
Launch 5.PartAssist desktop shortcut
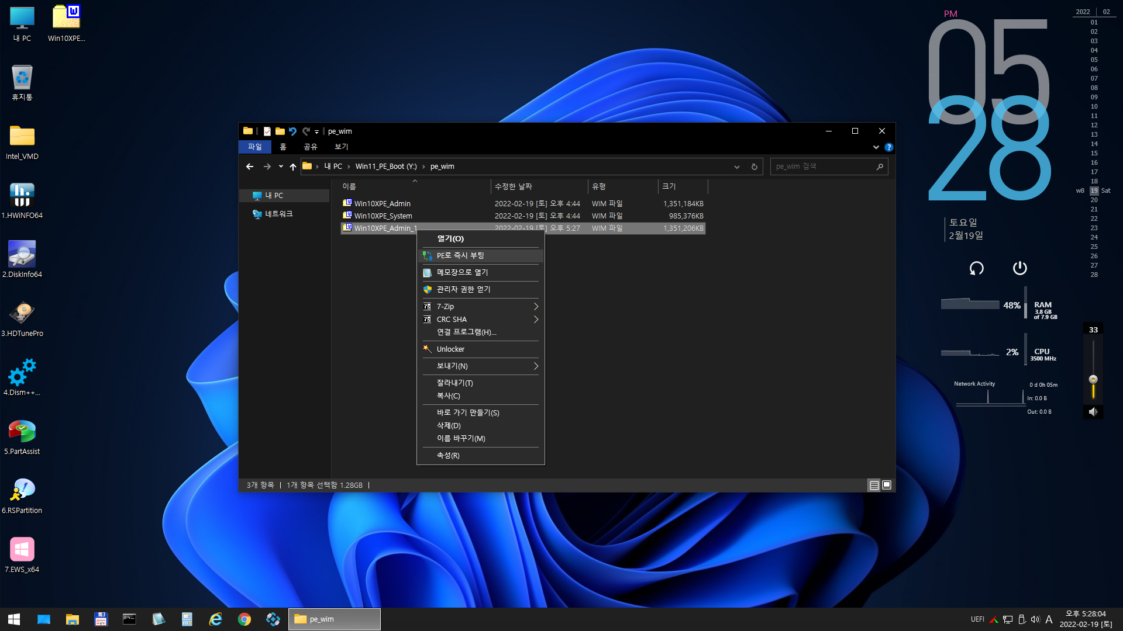tap(22, 437)
